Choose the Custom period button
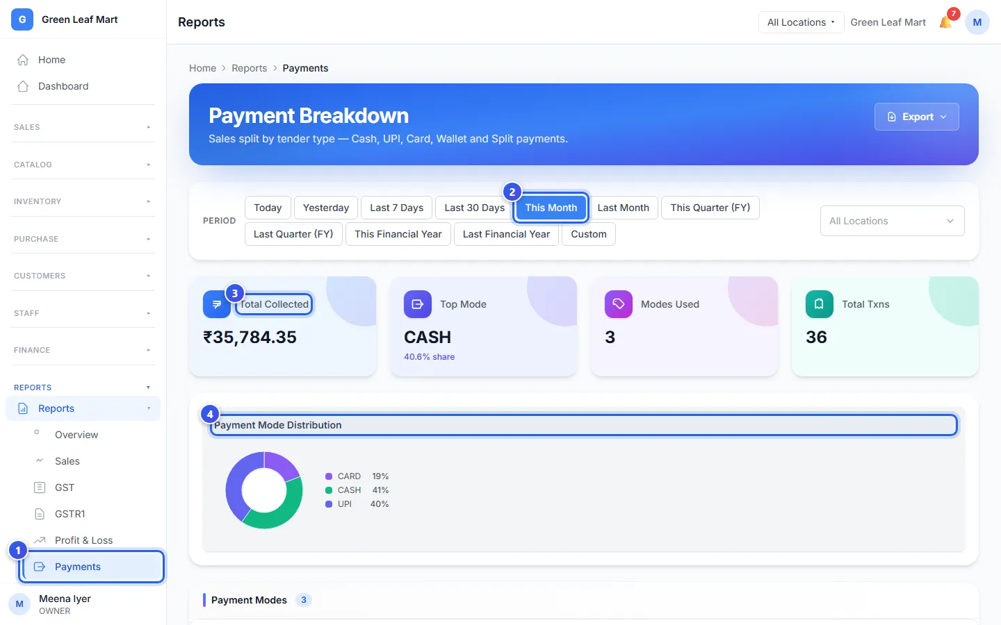 click(589, 234)
